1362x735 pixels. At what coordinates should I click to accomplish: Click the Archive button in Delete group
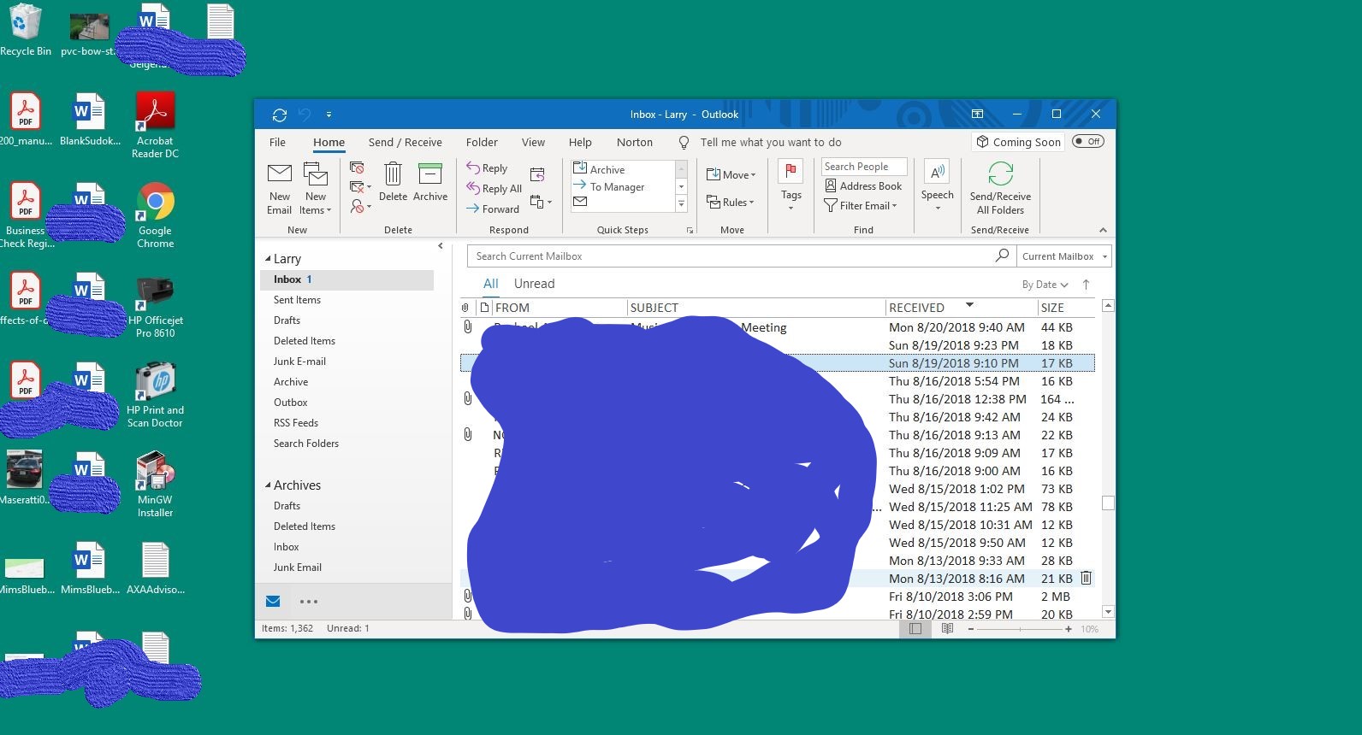[430, 182]
